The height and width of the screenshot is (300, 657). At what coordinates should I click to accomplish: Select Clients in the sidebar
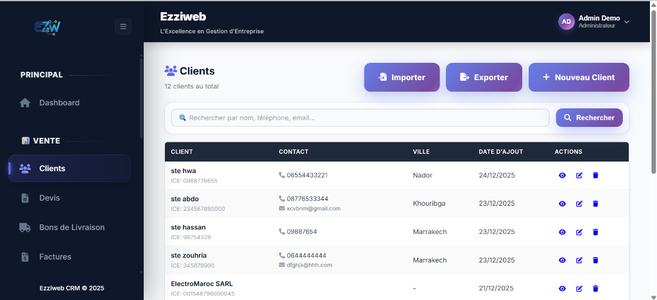click(69, 168)
